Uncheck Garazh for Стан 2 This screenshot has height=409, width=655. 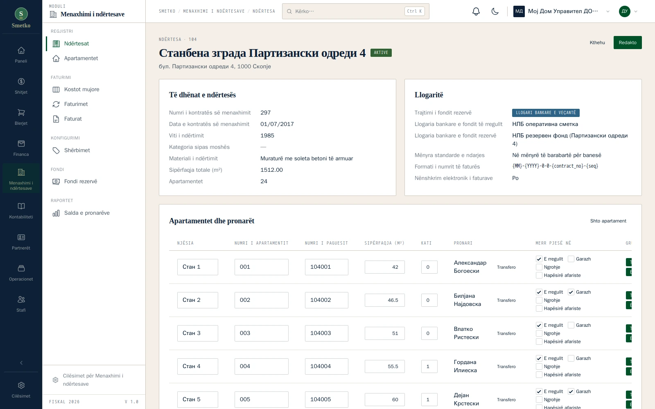pyautogui.click(x=571, y=292)
